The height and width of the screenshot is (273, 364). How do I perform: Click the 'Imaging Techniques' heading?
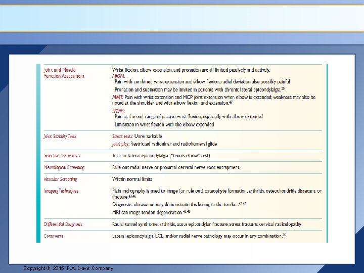61,191
